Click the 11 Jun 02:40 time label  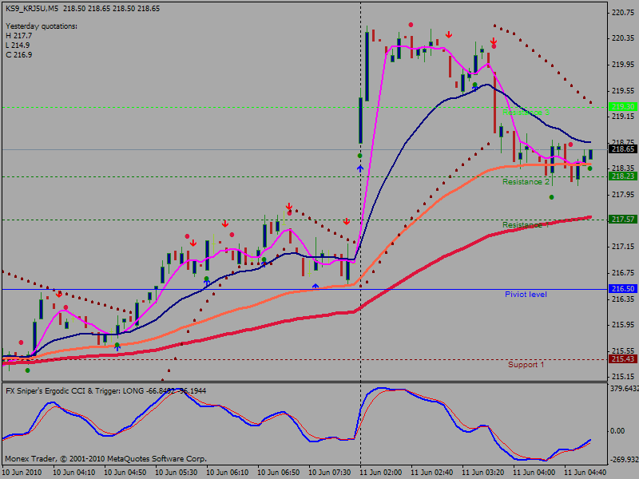432,473
